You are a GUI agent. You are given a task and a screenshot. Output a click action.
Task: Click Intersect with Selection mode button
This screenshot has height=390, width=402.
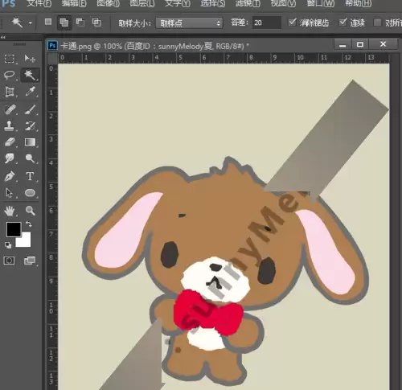click(96, 23)
